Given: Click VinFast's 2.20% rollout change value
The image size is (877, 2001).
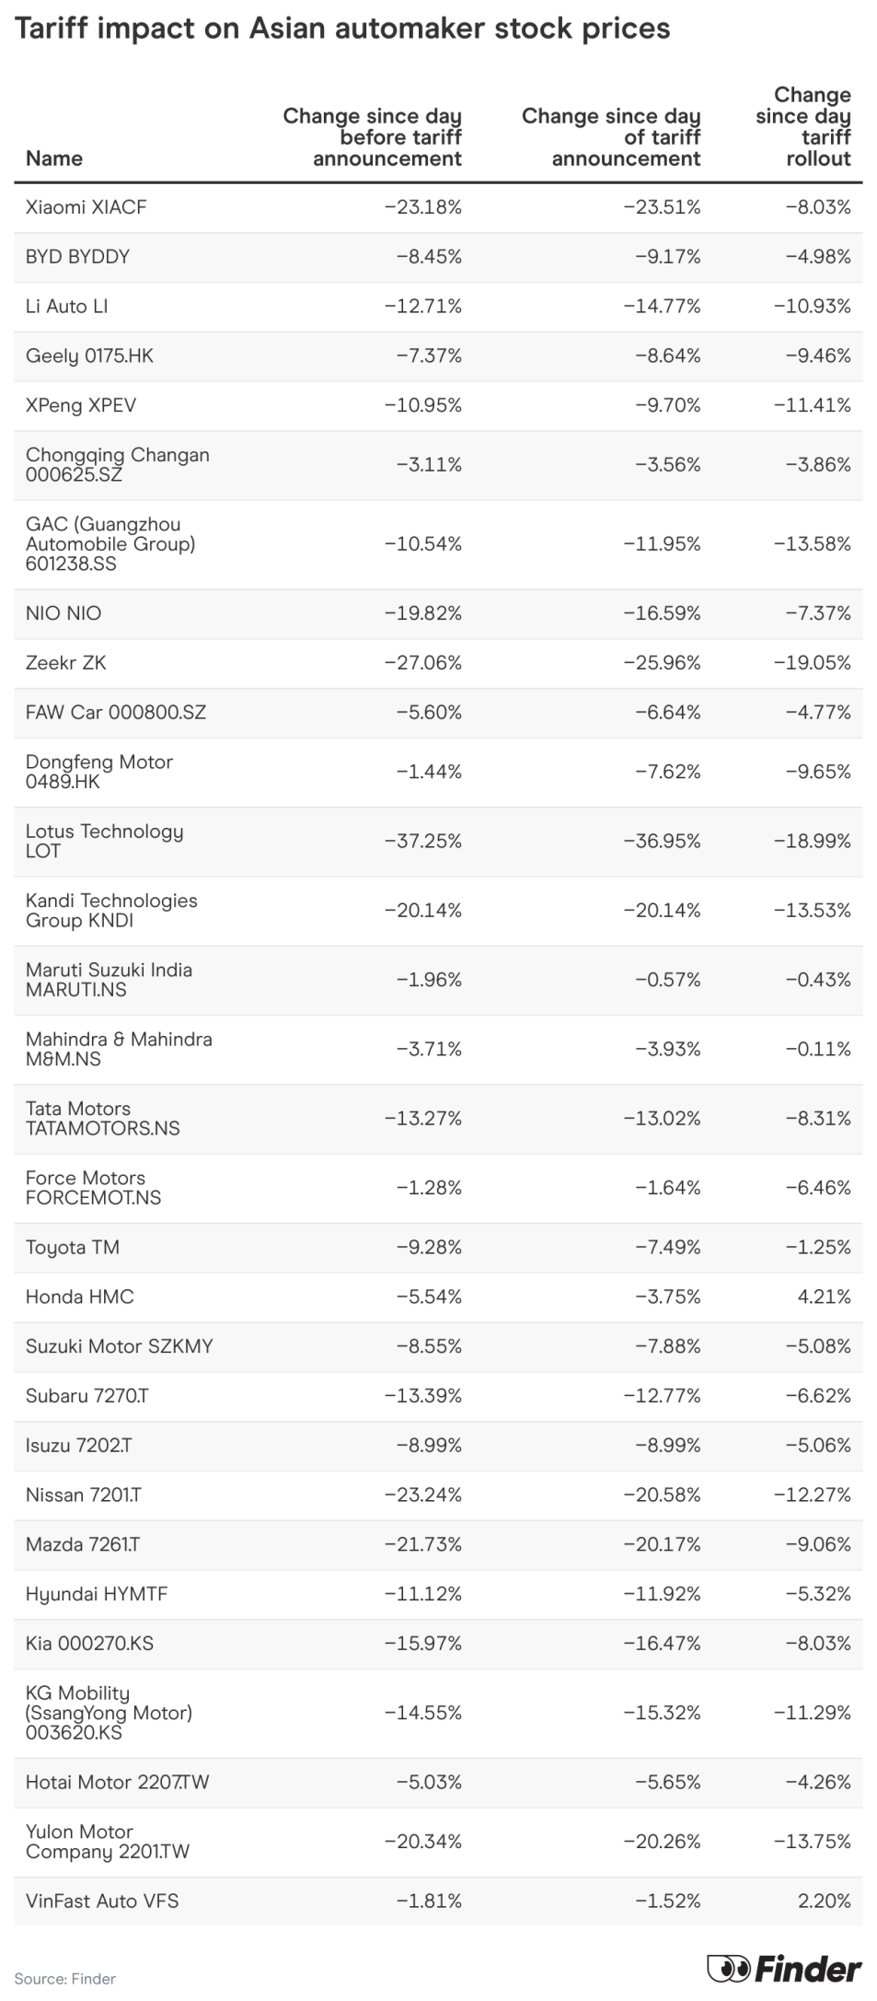Looking at the screenshot, I should [x=825, y=1901].
